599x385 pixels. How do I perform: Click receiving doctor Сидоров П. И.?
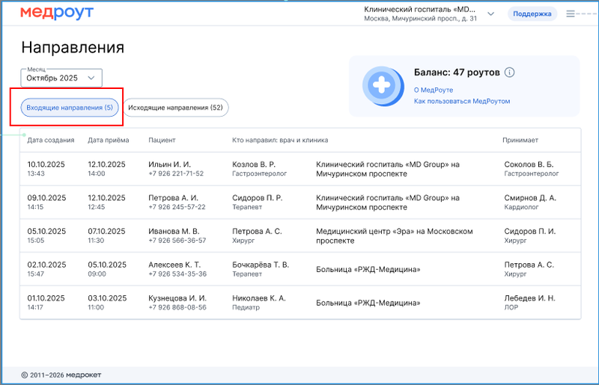[529, 231]
